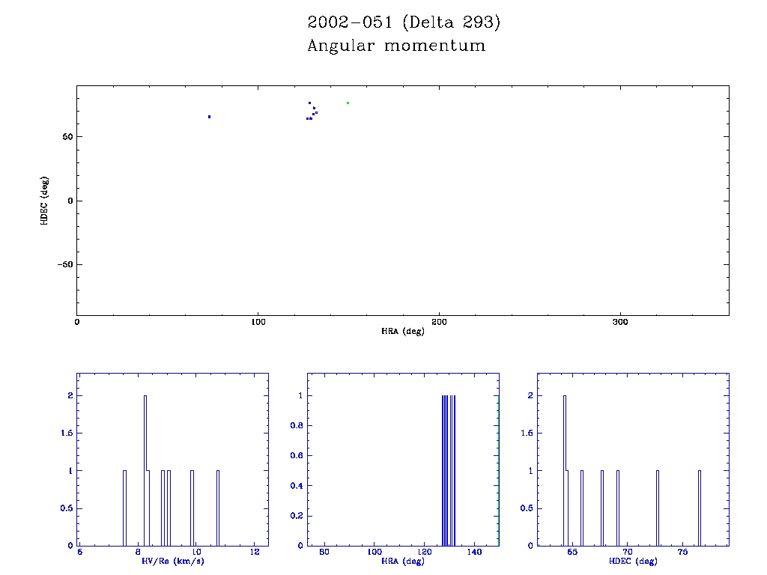Click the title text '2002-051 (Delta 293)'
This screenshot has width=767, height=575.
(404, 22)
